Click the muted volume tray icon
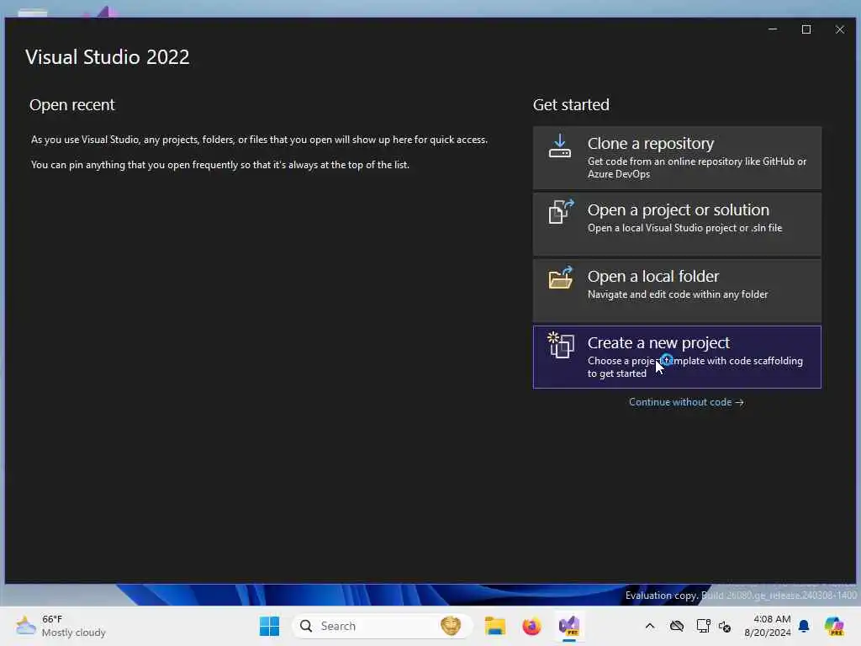861x646 pixels. 725,626
